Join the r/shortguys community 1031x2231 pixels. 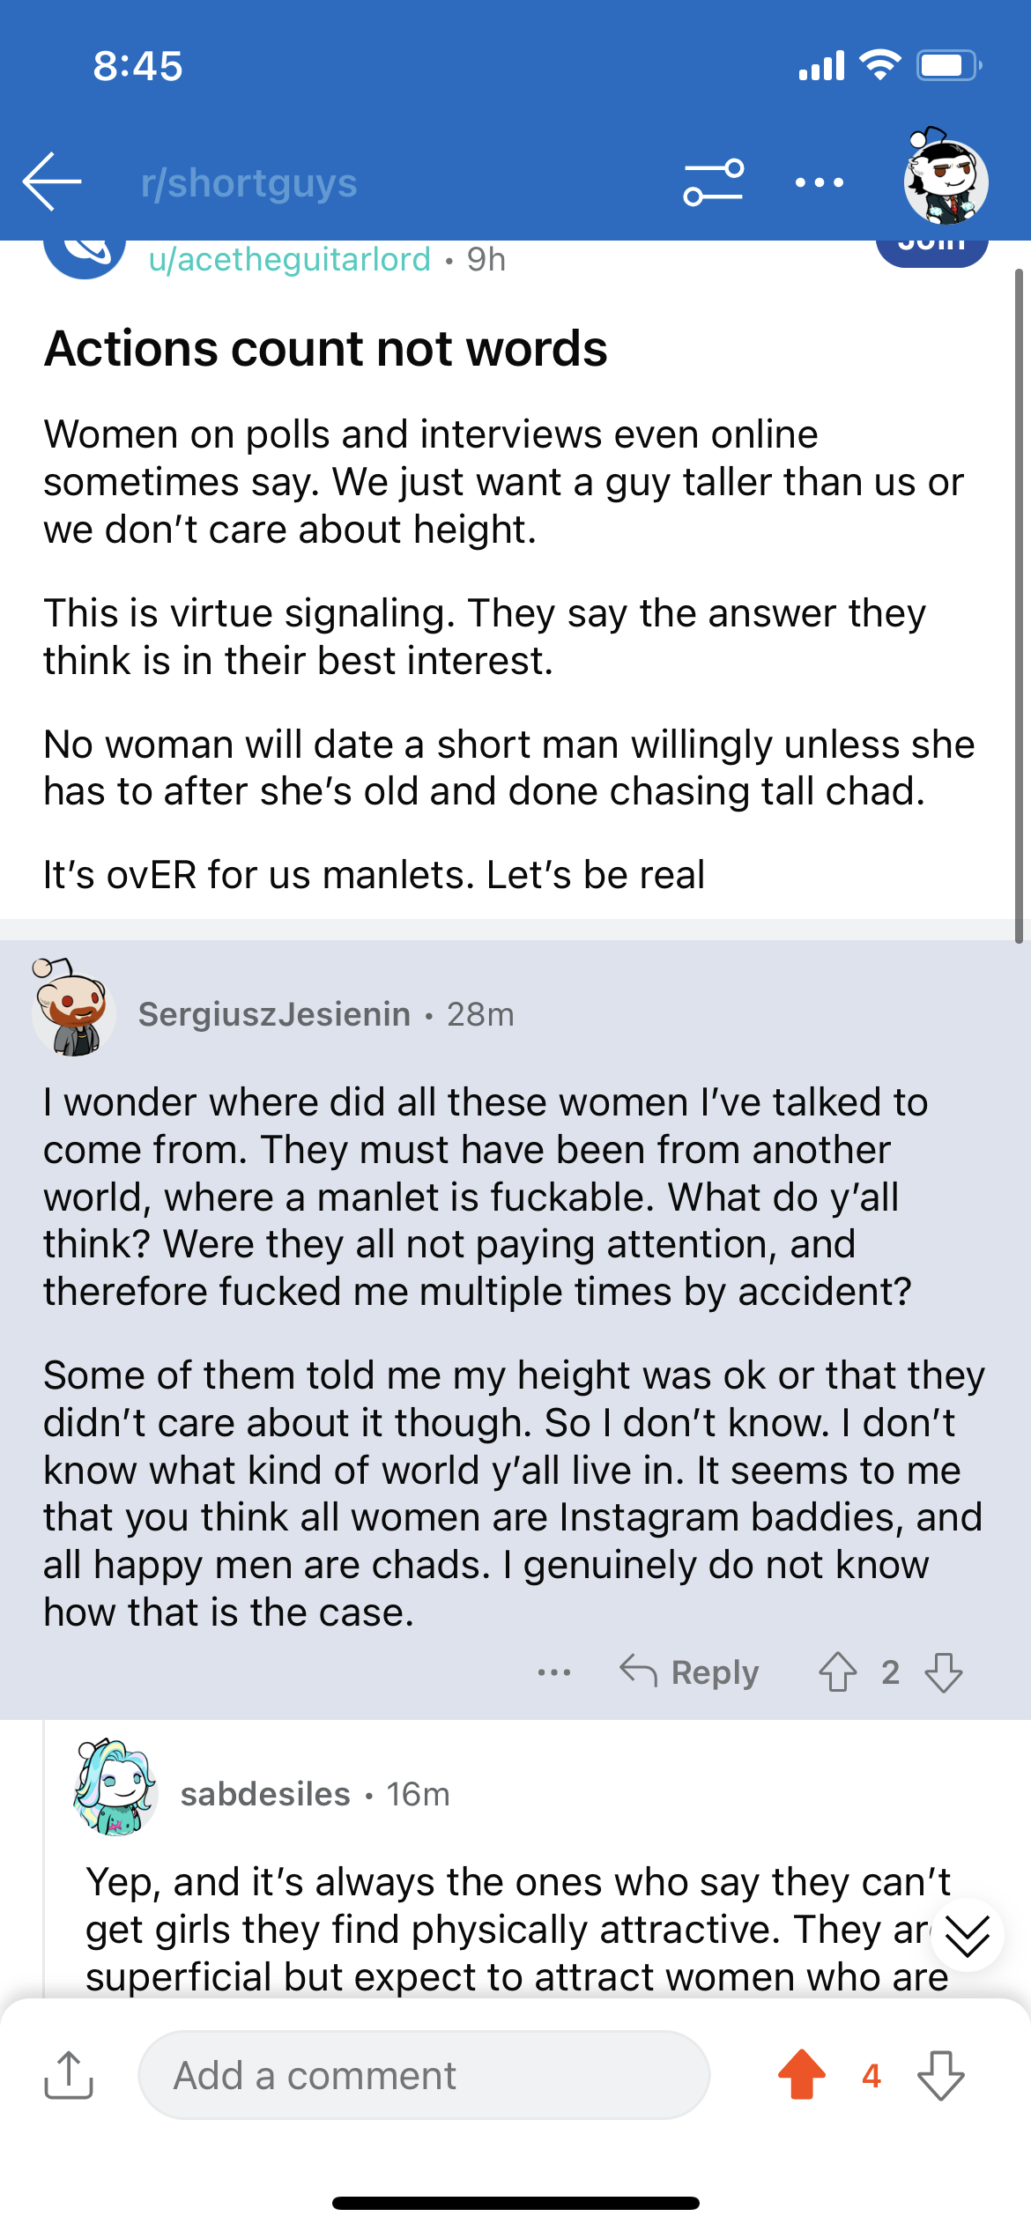[931, 248]
